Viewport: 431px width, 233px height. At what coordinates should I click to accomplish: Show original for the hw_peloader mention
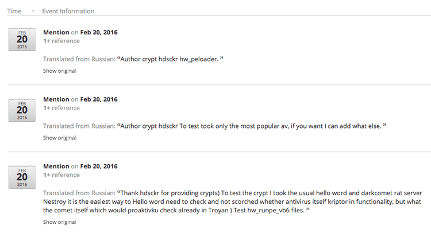click(59, 71)
